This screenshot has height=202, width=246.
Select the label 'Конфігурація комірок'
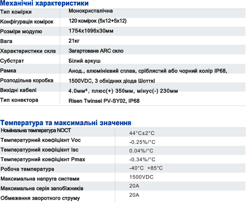click(x=27, y=22)
